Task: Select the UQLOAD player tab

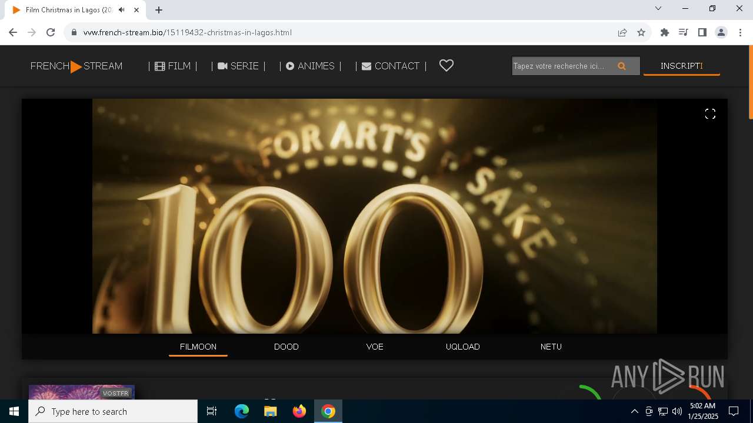Action: [463, 347]
